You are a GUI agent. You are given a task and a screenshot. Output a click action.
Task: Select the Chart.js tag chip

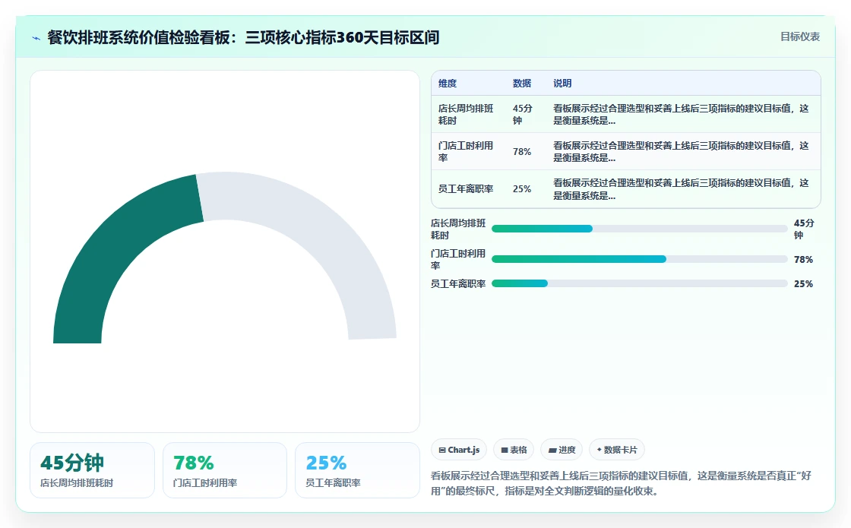[x=459, y=450]
